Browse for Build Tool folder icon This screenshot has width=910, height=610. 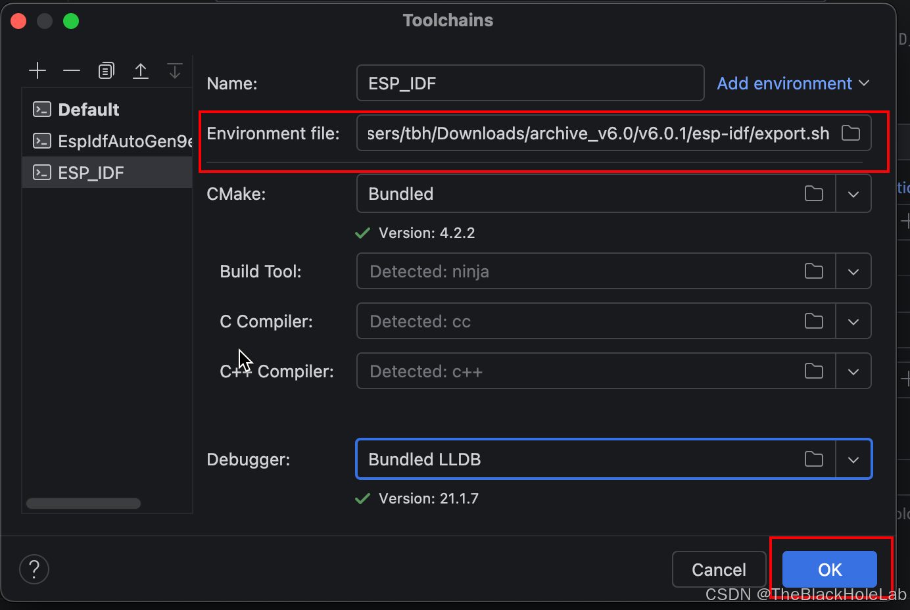tap(814, 271)
